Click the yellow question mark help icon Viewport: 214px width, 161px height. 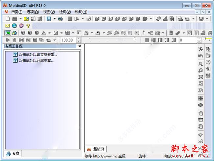28,26
